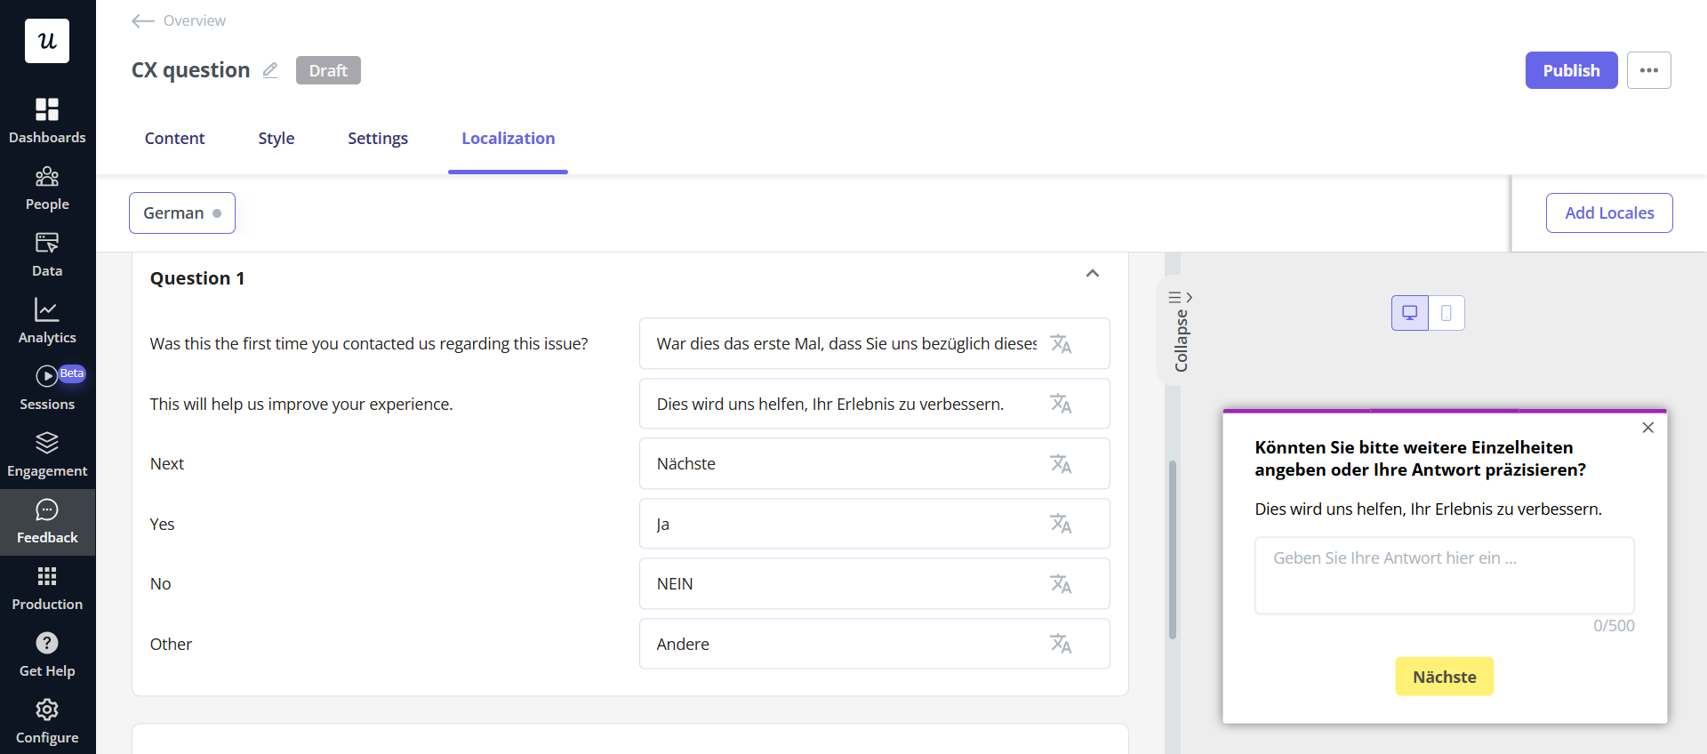Select the Localization tab
Viewport: 1707px width, 754px height.
click(508, 138)
